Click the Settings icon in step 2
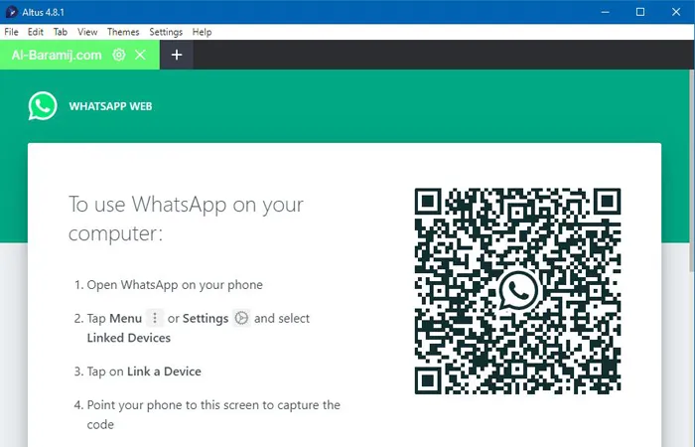This screenshot has height=447, width=695. [241, 318]
